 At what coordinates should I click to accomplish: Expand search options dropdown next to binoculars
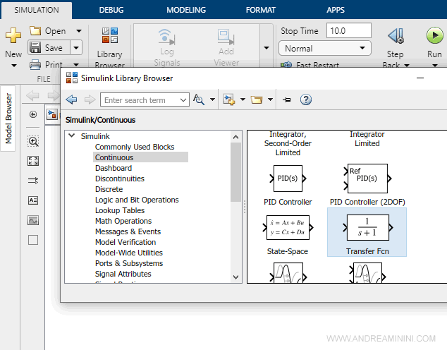tap(212, 99)
